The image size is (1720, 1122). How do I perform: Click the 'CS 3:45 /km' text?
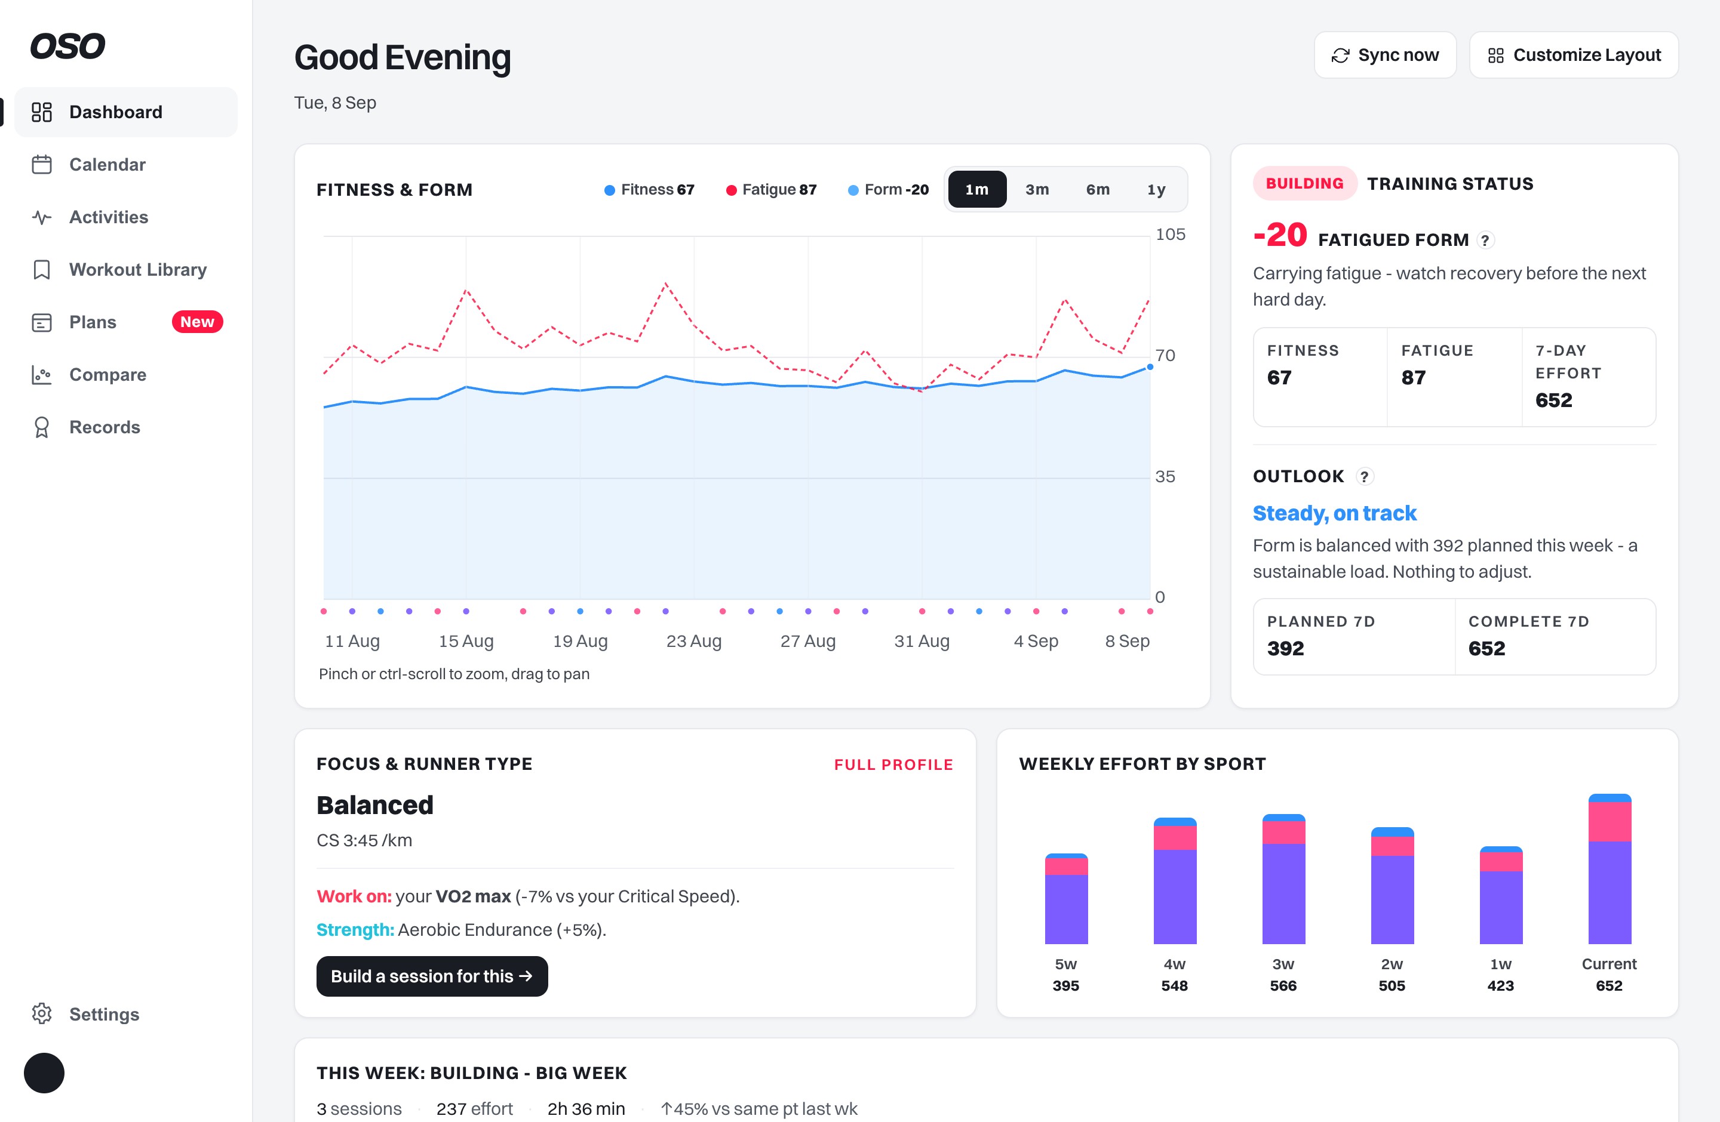[364, 840]
